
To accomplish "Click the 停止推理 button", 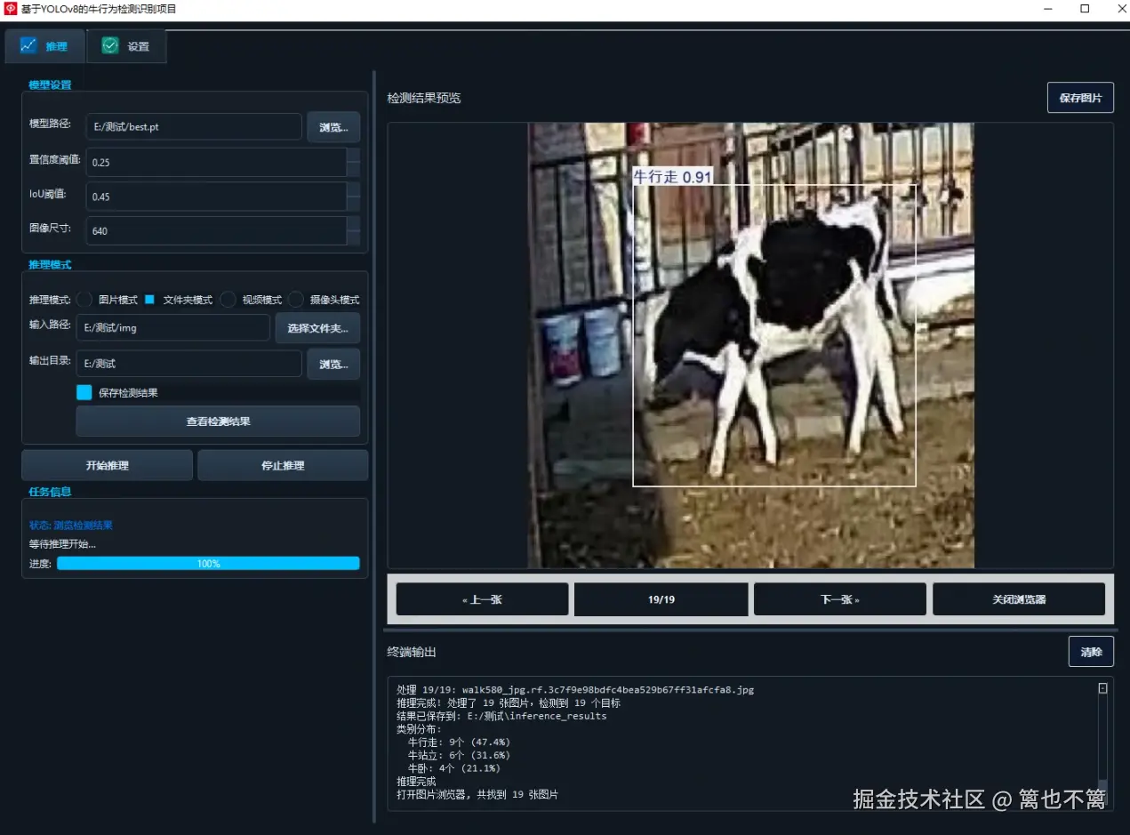I will click(x=283, y=465).
